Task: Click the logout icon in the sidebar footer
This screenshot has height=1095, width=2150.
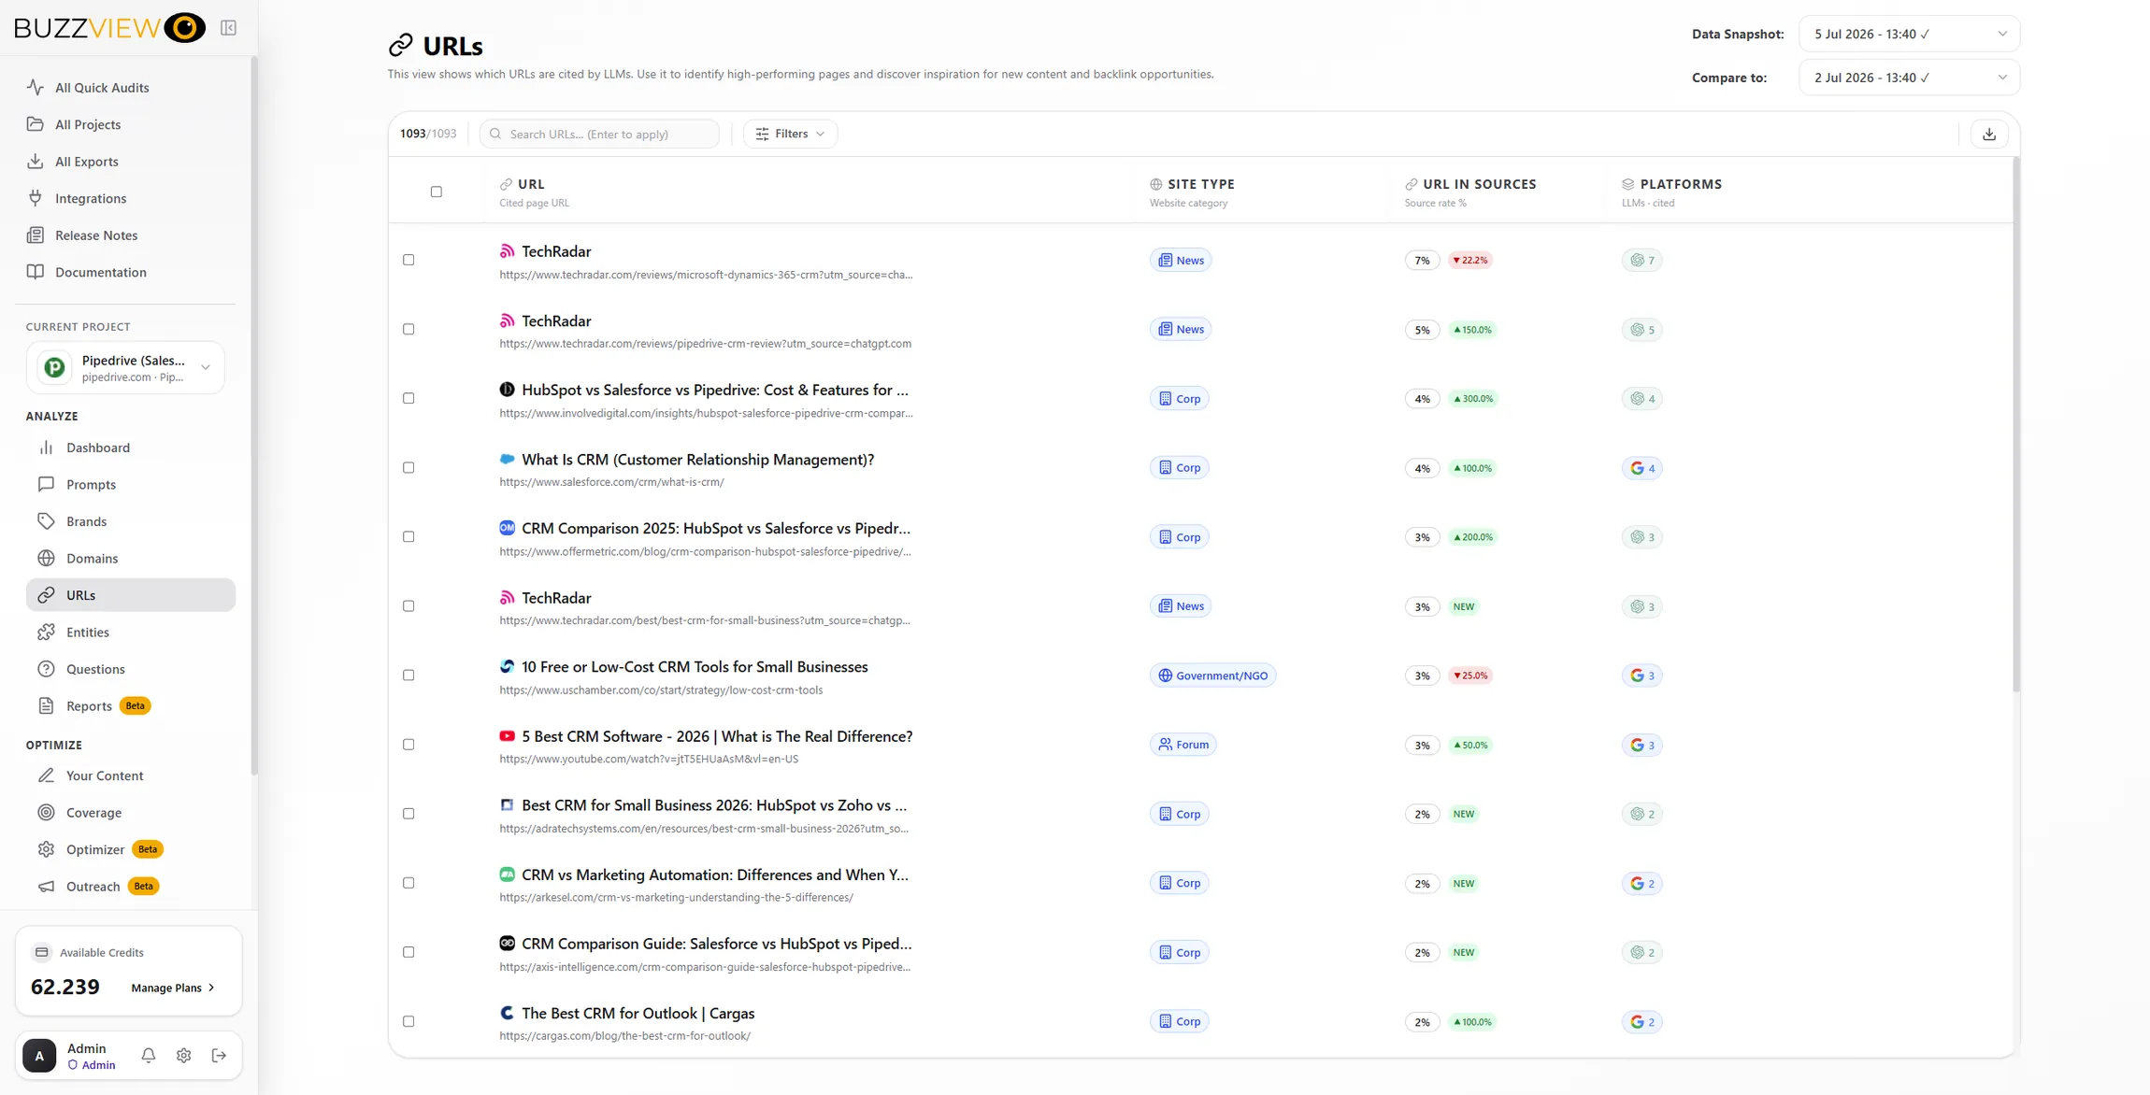Action: tap(219, 1055)
